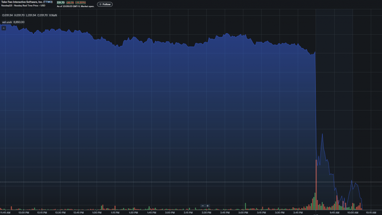The image size is (382, 215).
Task: Select the vol undr indicator label
Action: [7, 22]
